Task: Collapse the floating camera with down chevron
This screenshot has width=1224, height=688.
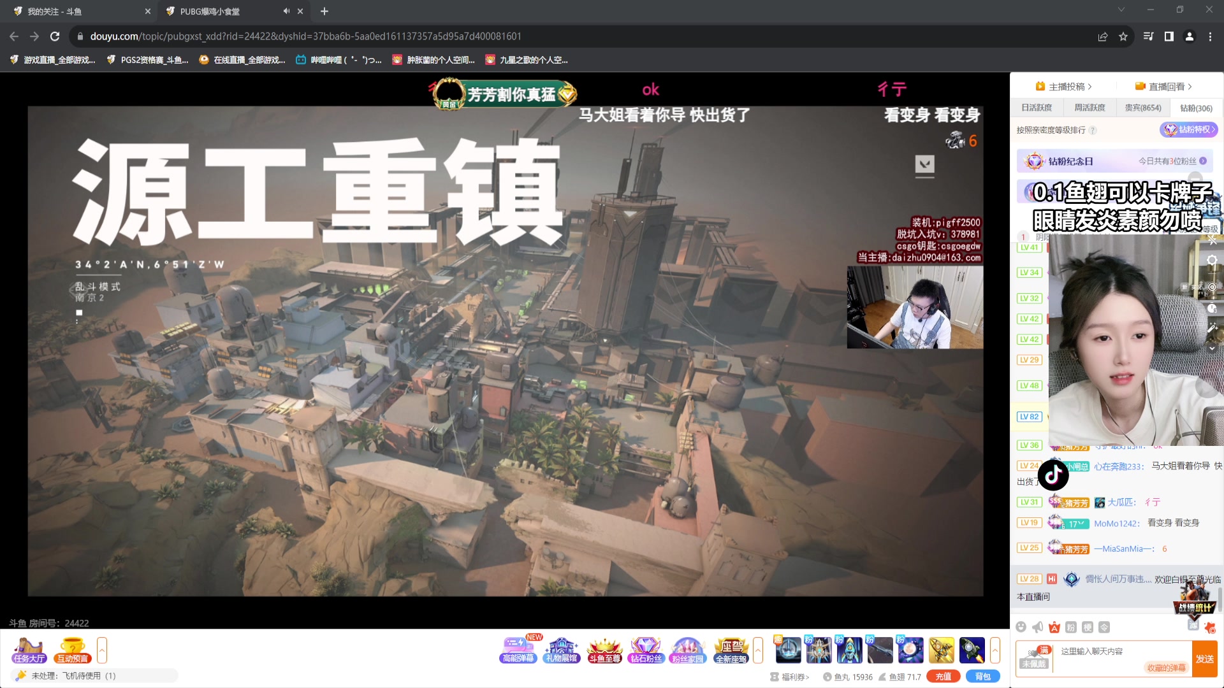Action: tap(1212, 348)
